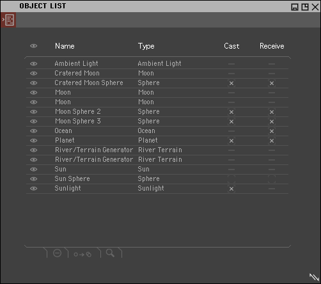Toggle visibility of Planet

(34, 140)
